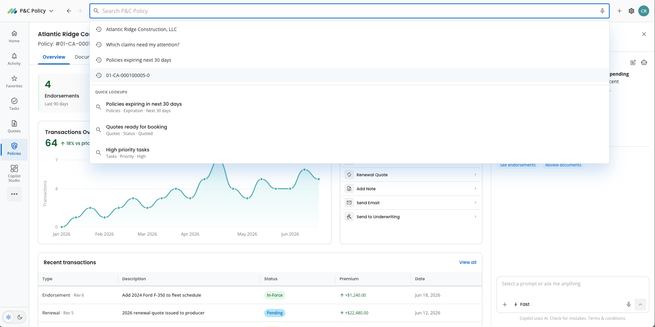The width and height of the screenshot is (655, 327).
Task: Click the Copilot send arrow button
Action: pyautogui.click(x=640, y=304)
